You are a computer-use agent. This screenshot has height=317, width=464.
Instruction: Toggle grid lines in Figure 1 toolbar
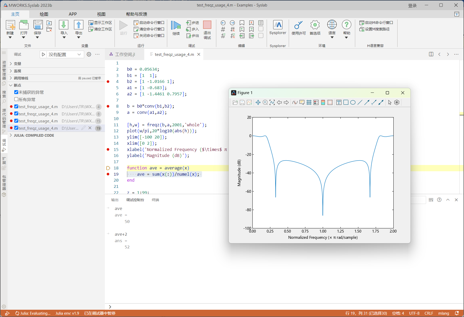coord(309,102)
